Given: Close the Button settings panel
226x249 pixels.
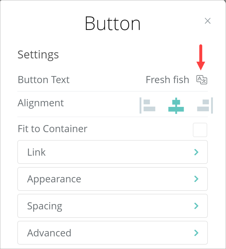Looking at the screenshot, I should tap(208, 21).
